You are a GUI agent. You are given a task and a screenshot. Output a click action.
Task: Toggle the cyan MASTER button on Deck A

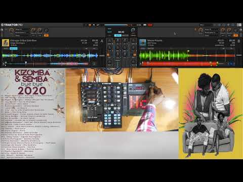pos(14,49)
